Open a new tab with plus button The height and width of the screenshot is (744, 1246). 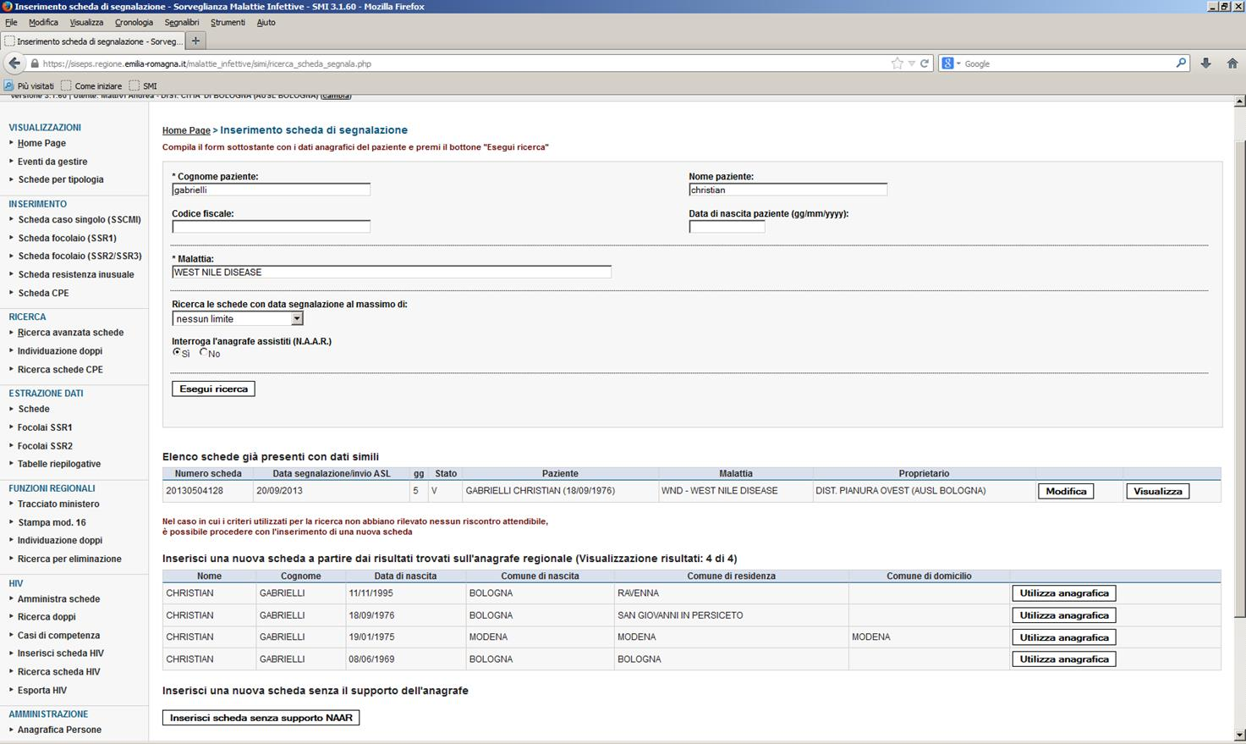pyautogui.click(x=195, y=41)
